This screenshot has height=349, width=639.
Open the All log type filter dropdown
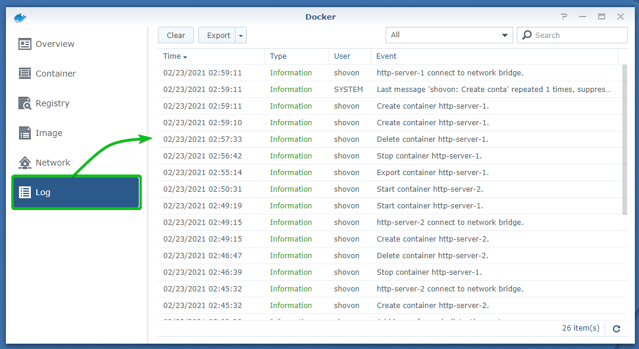pos(449,35)
